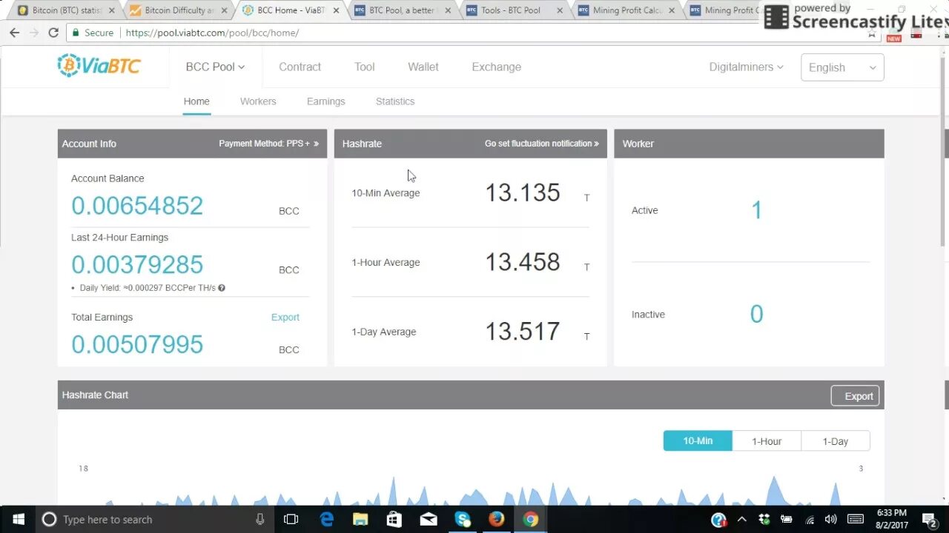Export Total Earnings data
This screenshot has height=533, width=949.
click(285, 317)
